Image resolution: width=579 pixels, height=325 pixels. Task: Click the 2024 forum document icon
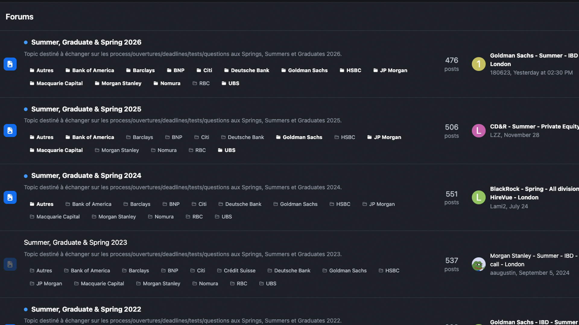click(x=10, y=197)
